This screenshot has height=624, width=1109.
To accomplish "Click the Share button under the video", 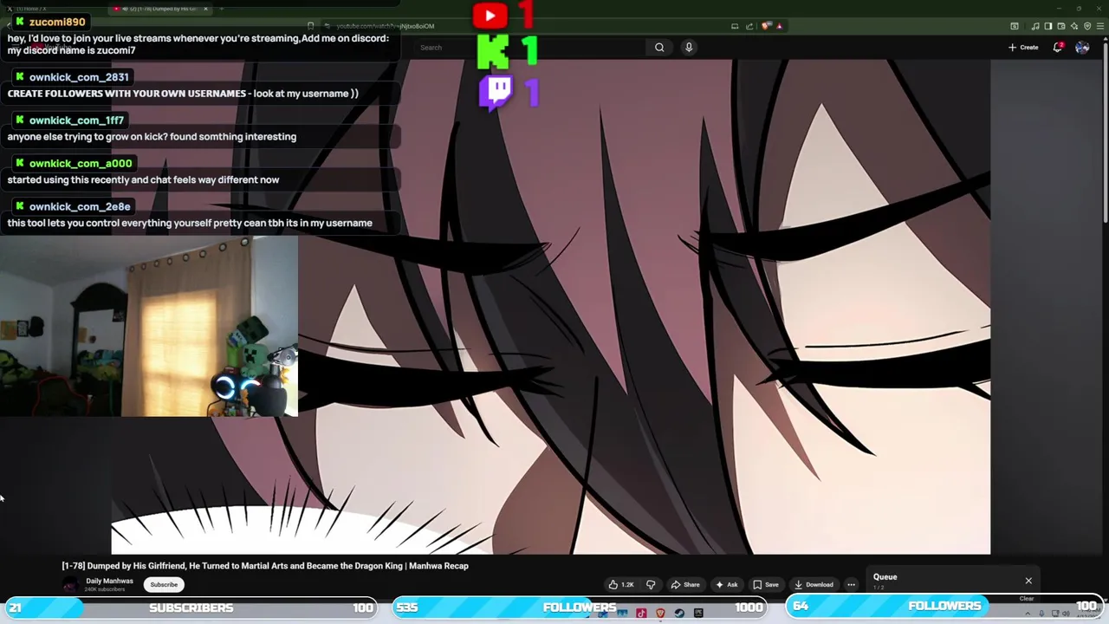I will [x=685, y=584].
